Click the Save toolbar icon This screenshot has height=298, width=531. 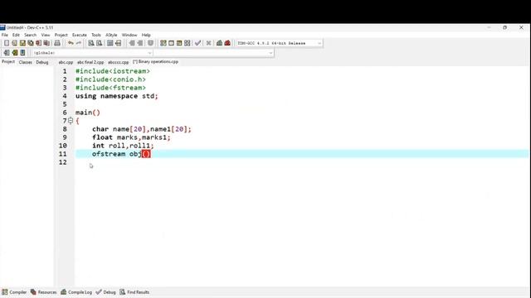22,43
